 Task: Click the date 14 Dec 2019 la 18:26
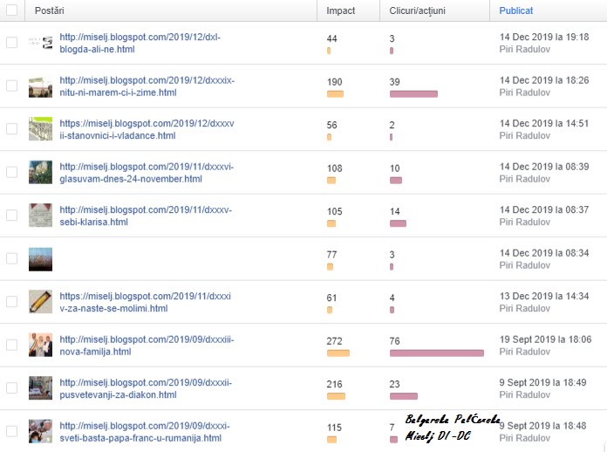544,80
